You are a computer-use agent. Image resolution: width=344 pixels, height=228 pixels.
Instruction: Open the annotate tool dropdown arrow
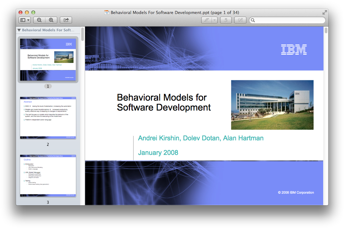tap(215, 20)
